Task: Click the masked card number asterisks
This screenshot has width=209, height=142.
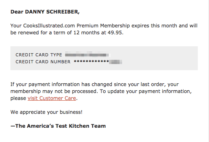Action: 91,62
